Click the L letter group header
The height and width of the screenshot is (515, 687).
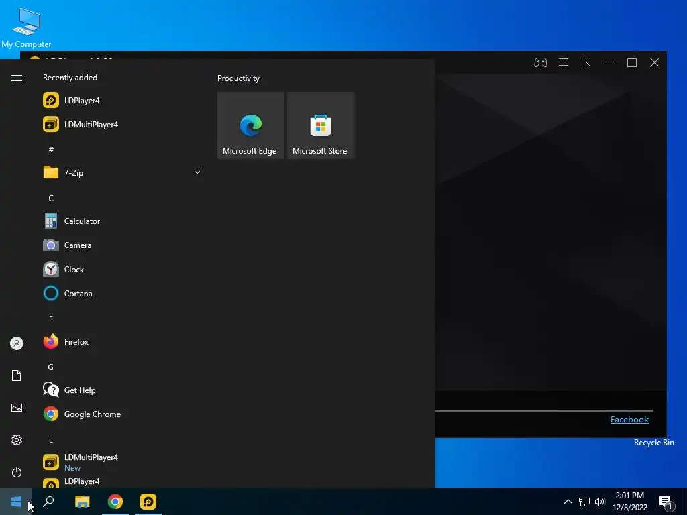point(51,439)
